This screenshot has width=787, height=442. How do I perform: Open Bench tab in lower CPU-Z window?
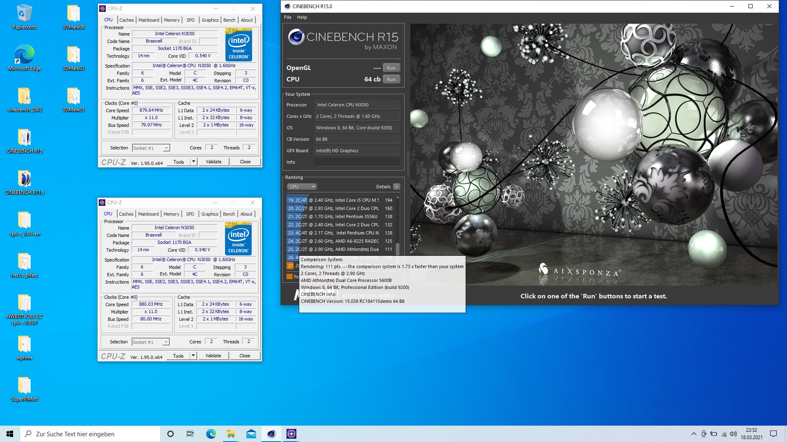pos(229,214)
